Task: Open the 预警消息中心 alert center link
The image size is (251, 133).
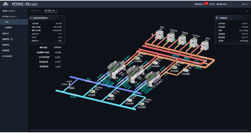Action: (x=199, y=4)
